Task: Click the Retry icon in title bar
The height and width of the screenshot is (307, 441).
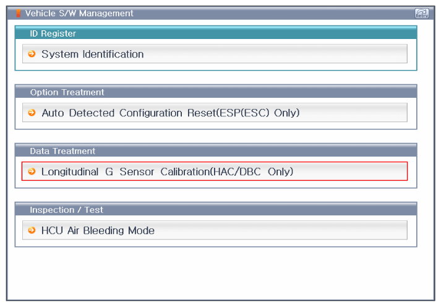Action: (x=422, y=13)
